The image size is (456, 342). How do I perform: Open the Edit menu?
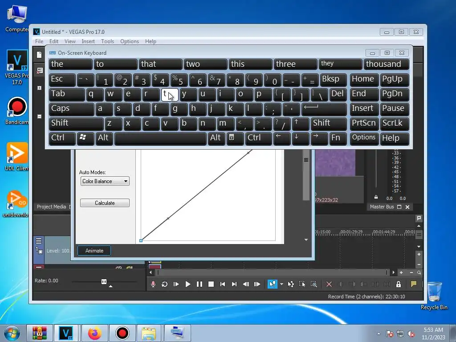click(x=54, y=41)
